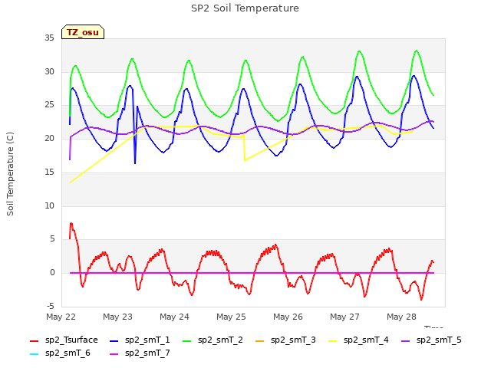491x368 pixels.
Task: Click the blue line sharp dip near May 23
Action: pos(135,163)
